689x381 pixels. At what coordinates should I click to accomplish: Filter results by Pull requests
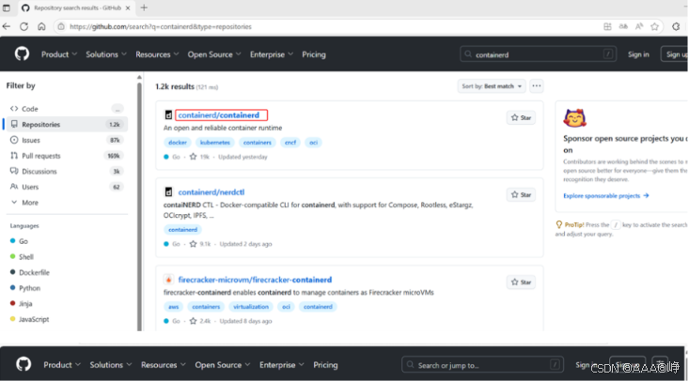[x=66, y=156]
